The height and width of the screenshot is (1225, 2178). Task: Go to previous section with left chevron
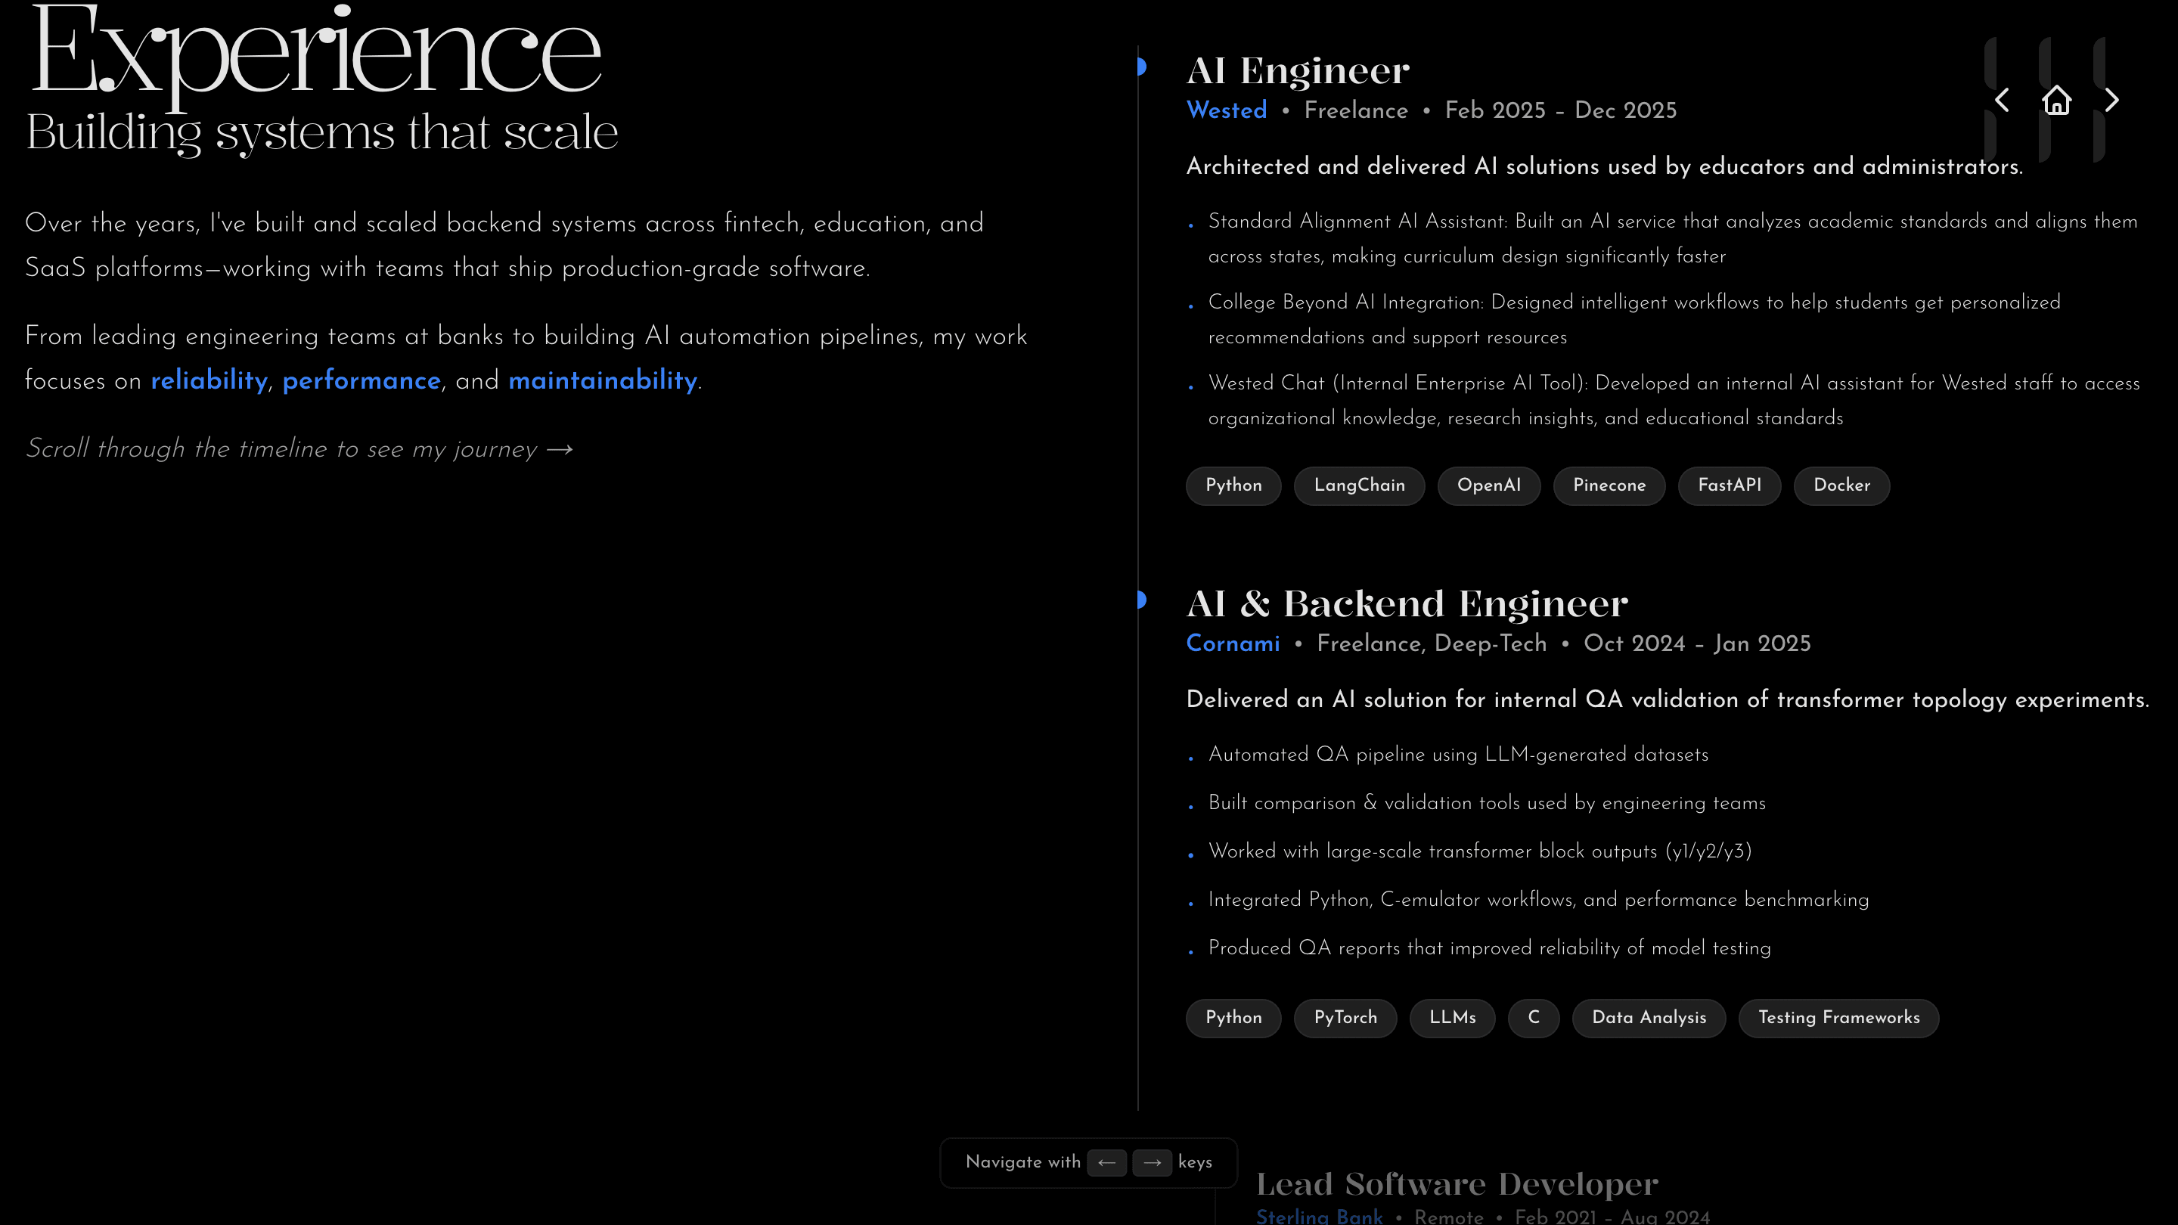[2001, 101]
